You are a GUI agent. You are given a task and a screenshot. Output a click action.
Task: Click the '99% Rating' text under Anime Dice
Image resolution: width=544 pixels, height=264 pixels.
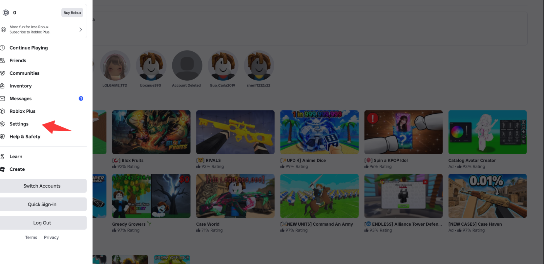297,167
